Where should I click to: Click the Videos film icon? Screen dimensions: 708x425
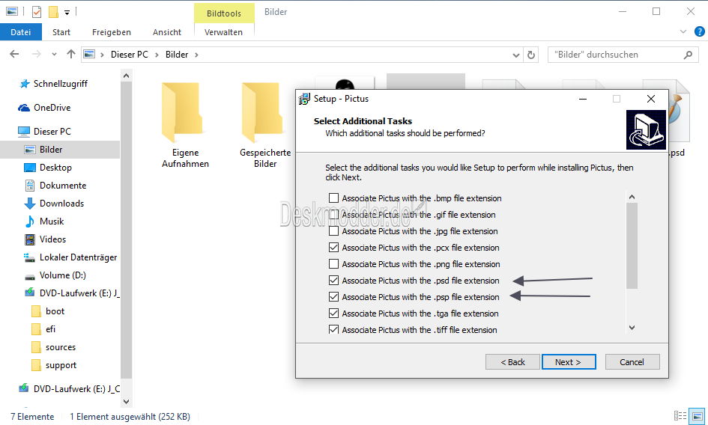pos(30,239)
